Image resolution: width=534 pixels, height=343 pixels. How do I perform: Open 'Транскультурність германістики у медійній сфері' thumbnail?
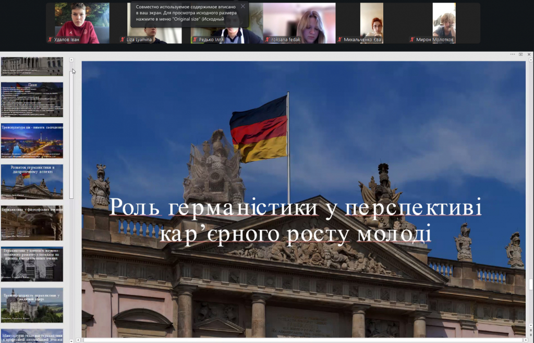(x=32, y=305)
